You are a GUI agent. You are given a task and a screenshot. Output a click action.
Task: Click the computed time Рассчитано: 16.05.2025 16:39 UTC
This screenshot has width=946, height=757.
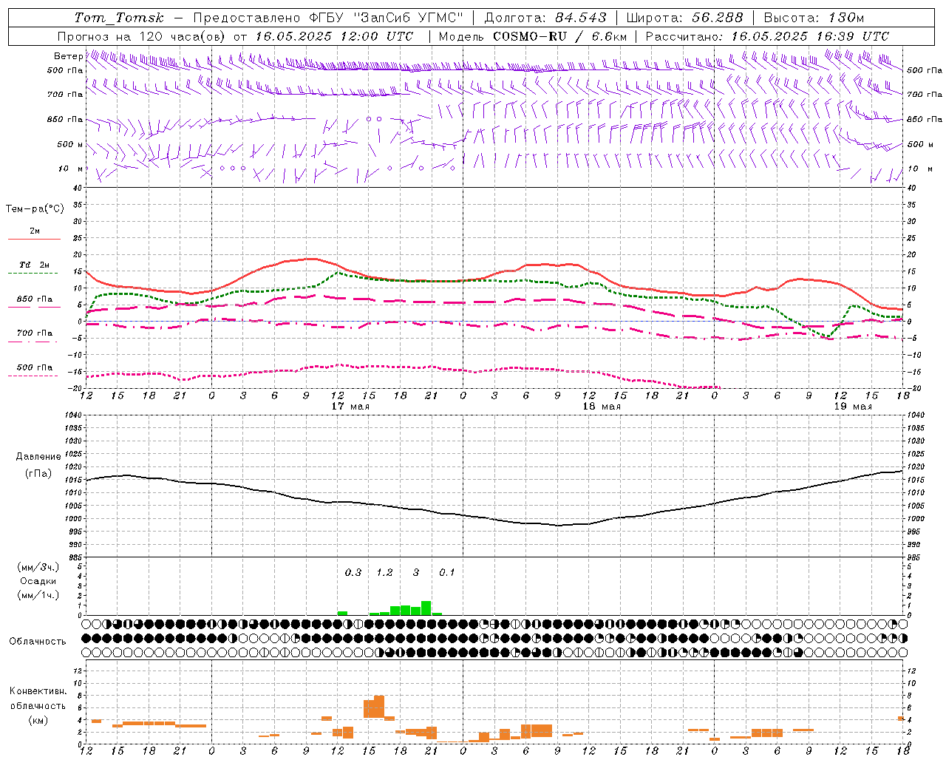click(768, 36)
